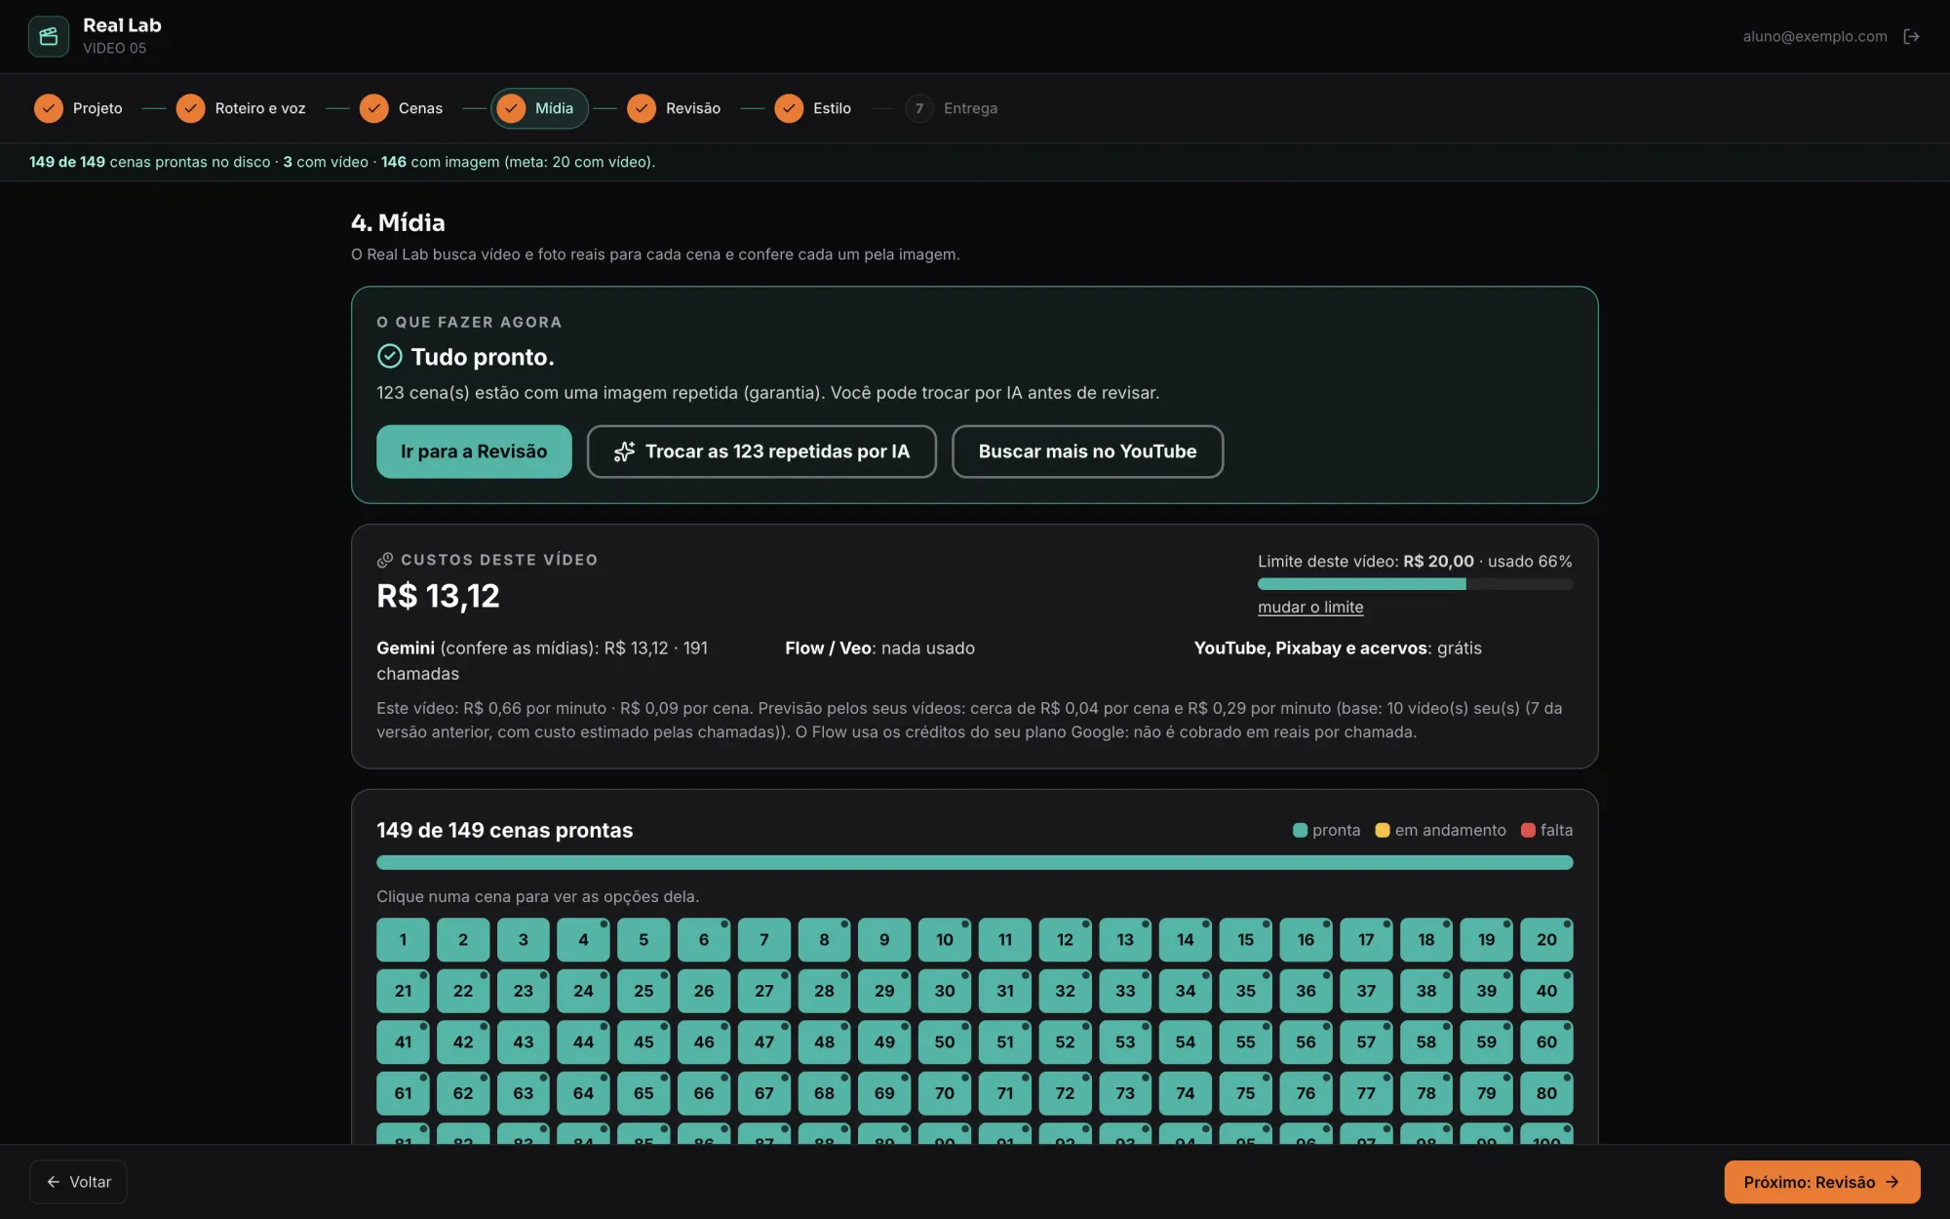Click the Voltar button
Screen dimensions: 1950x1219
78,1182
